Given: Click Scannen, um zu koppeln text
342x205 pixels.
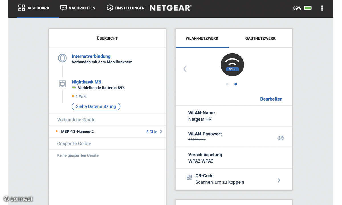Looking at the screenshot, I should pyautogui.click(x=220, y=182).
